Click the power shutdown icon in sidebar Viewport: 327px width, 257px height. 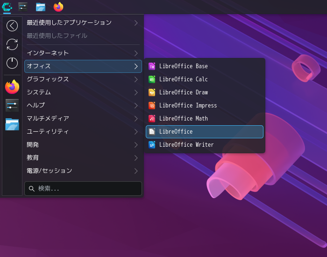pyautogui.click(x=12, y=63)
